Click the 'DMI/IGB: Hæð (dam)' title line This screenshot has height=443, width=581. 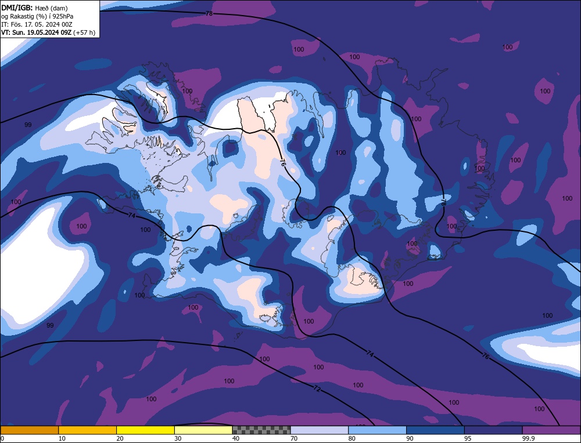pos(34,8)
